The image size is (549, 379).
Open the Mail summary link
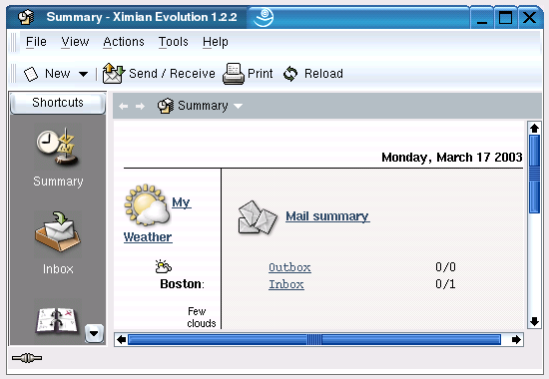tap(327, 216)
